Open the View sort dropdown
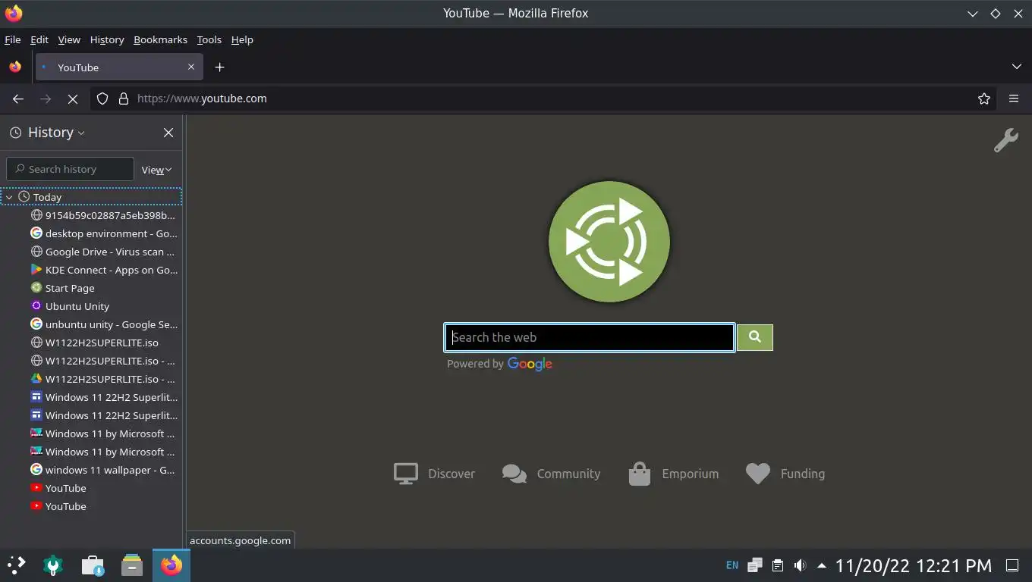 click(156, 170)
